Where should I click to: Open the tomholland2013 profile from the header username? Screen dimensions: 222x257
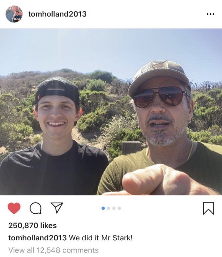click(57, 14)
